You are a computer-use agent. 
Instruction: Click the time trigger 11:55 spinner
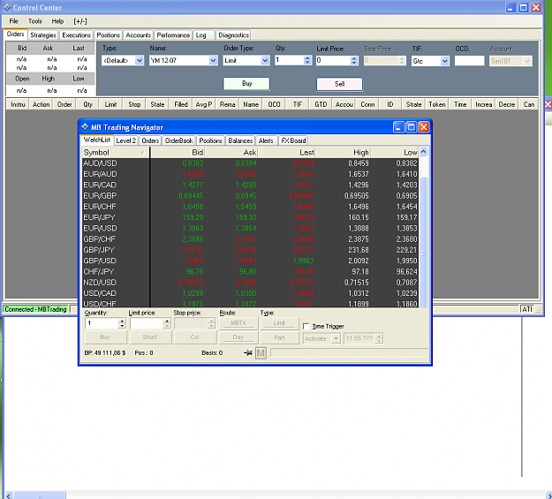coord(379,338)
